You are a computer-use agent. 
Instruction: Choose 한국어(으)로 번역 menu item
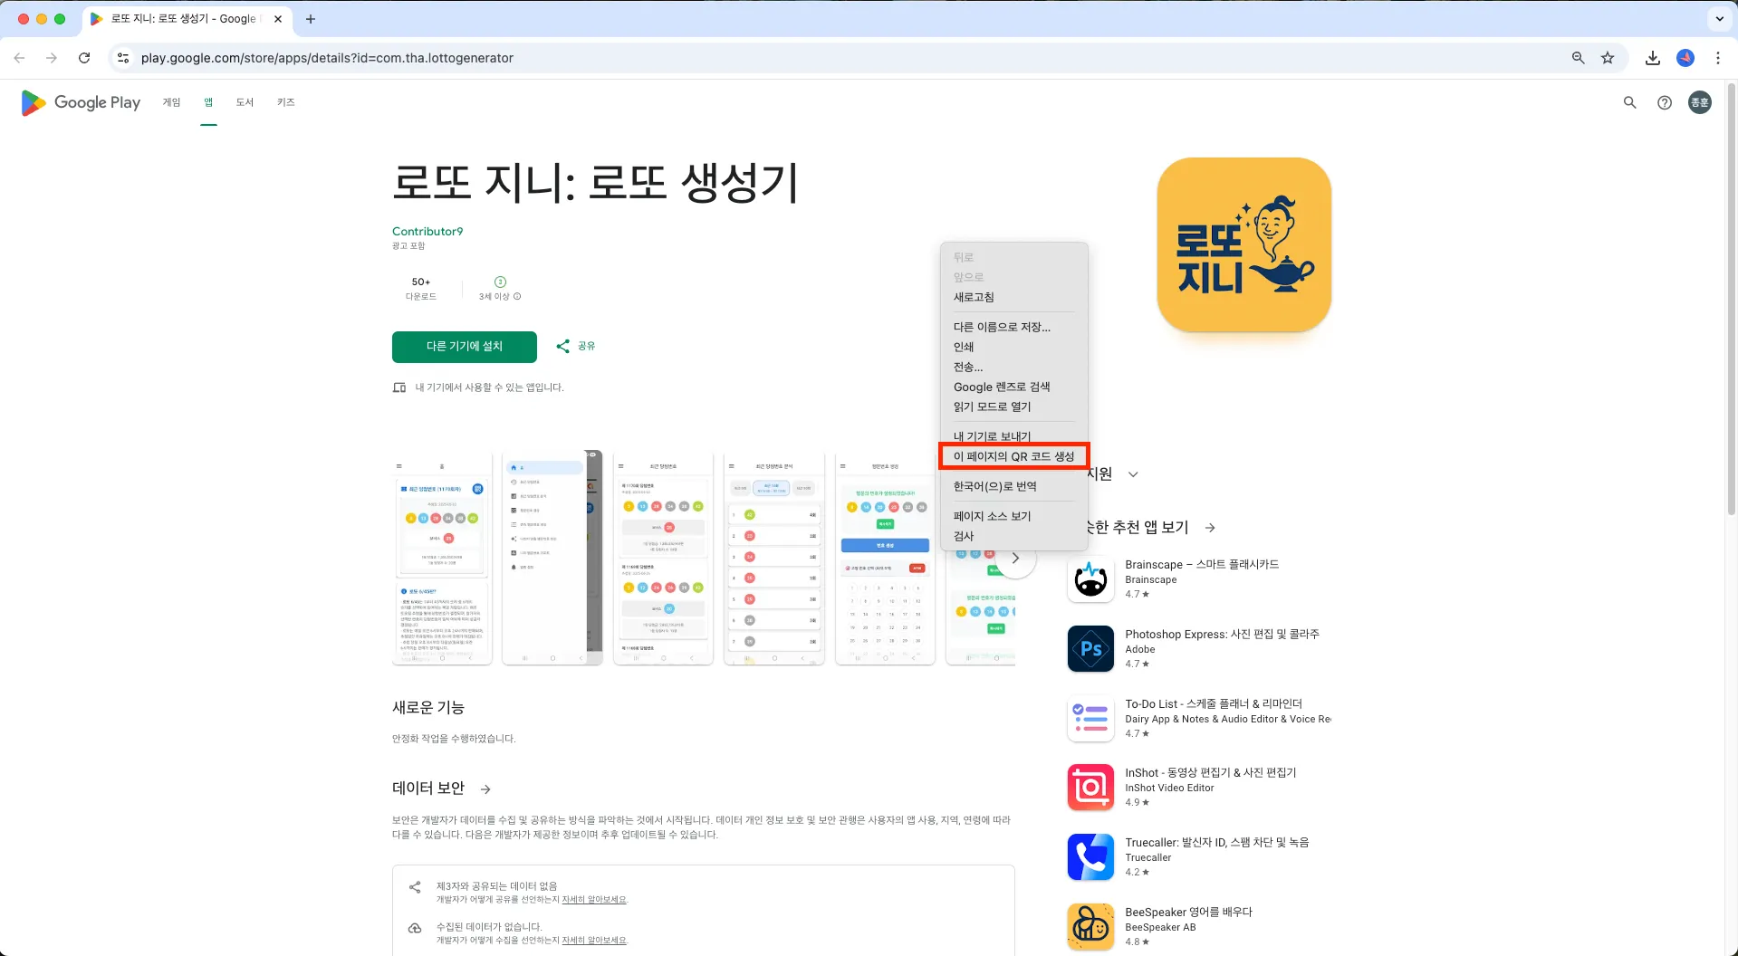pyautogui.click(x=1013, y=486)
